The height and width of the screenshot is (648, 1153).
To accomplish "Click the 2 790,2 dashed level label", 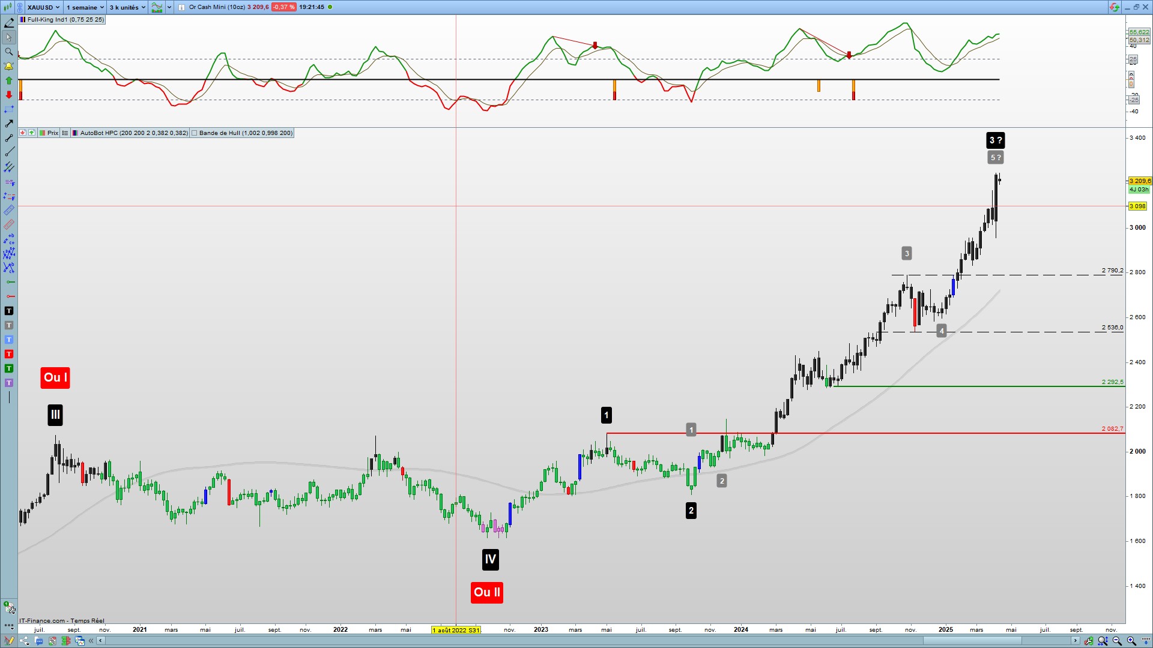I will point(1112,271).
